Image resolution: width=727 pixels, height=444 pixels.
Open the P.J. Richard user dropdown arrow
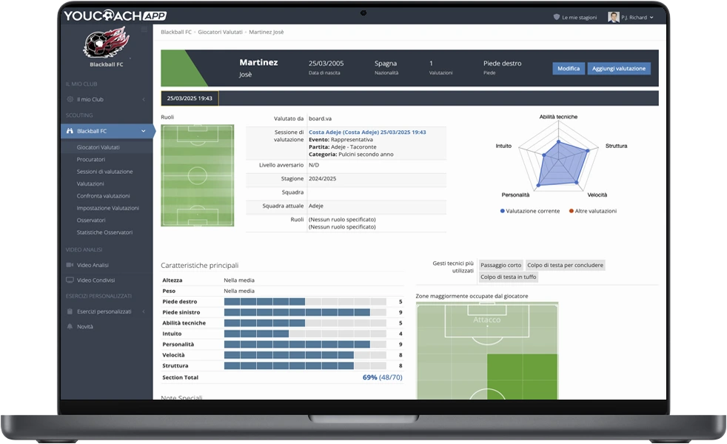(651, 18)
